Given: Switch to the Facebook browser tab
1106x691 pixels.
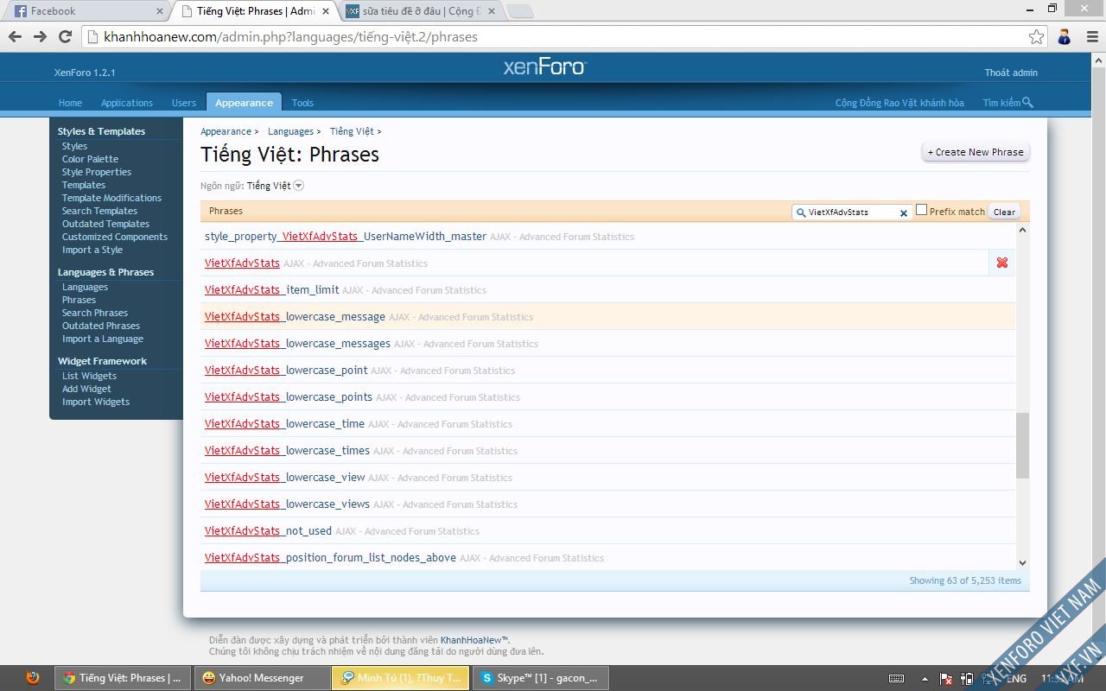Looking at the screenshot, I should [x=85, y=11].
